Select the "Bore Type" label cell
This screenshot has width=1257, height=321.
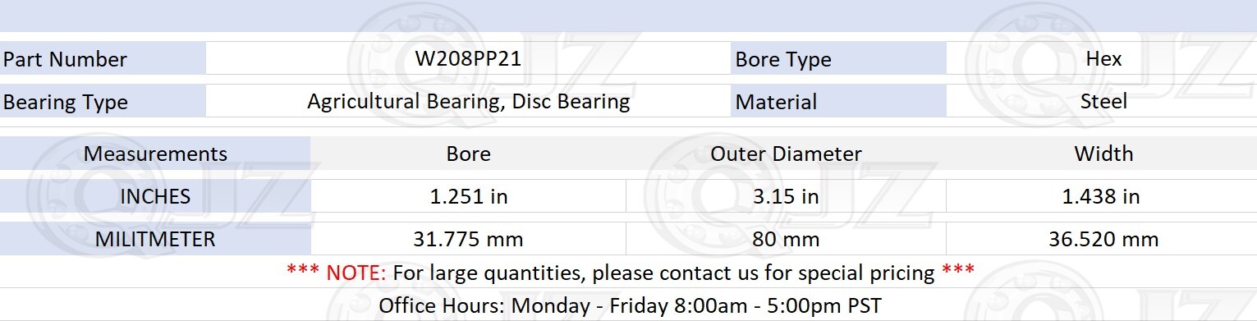(838, 59)
